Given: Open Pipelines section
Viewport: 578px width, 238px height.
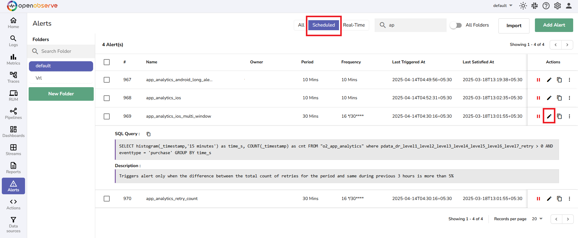Looking at the screenshot, I should (13, 114).
